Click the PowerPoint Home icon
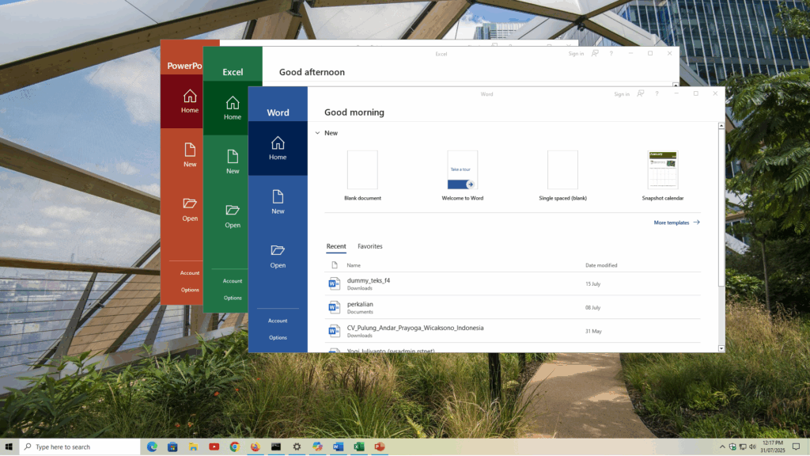The width and height of the screenshot is (810, 456). [x=190, y=97]
